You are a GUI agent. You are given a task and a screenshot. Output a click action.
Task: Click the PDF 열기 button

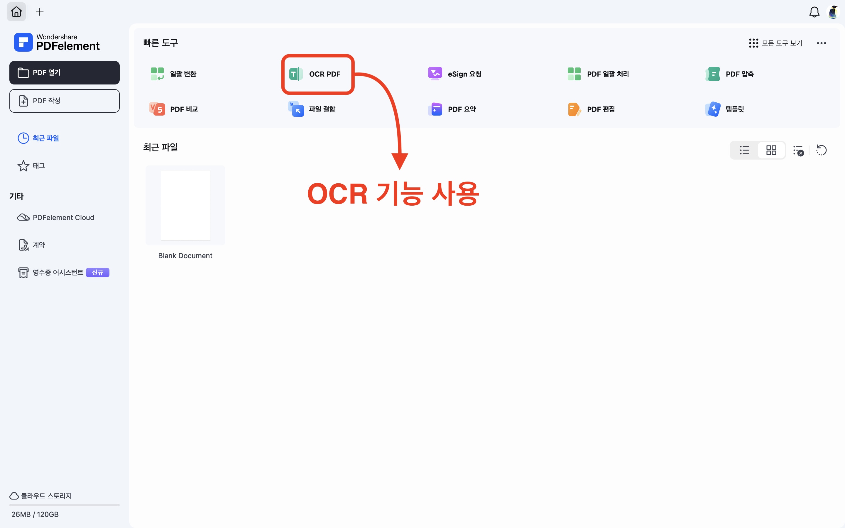click(x=64, y=73)
